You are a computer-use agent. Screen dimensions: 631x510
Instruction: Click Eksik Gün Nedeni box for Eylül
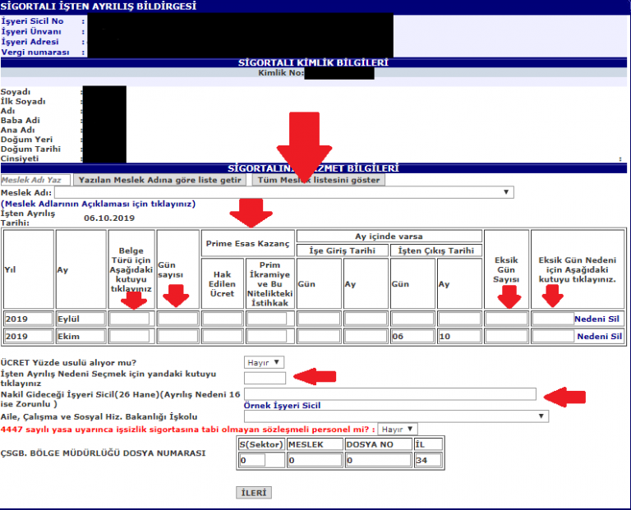[552, 319]
